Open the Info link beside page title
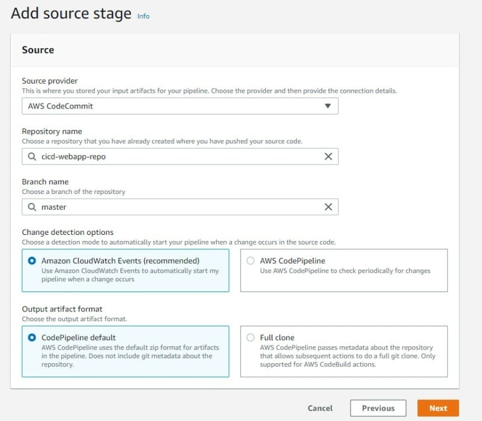The width and height of the screenshot is (482, 421). tap(143, 16)
